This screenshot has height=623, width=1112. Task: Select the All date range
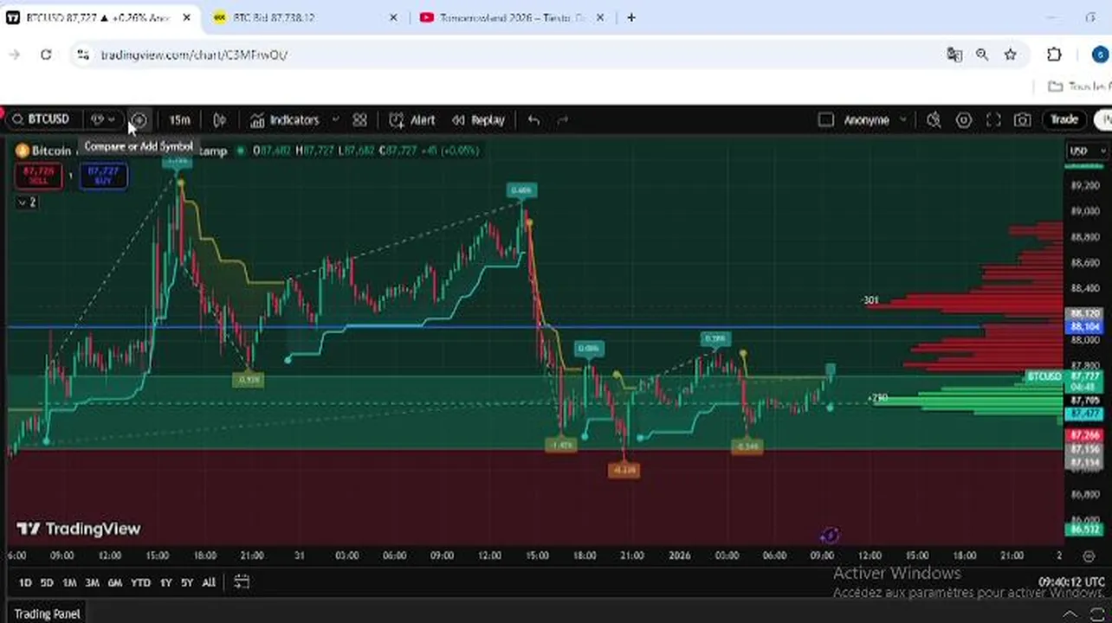[x=209, y=583]
